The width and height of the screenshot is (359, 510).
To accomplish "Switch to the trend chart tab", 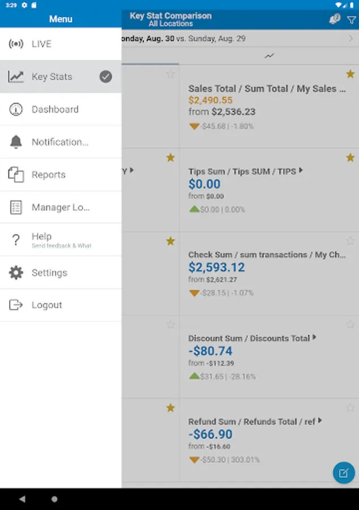I will 269,56.
